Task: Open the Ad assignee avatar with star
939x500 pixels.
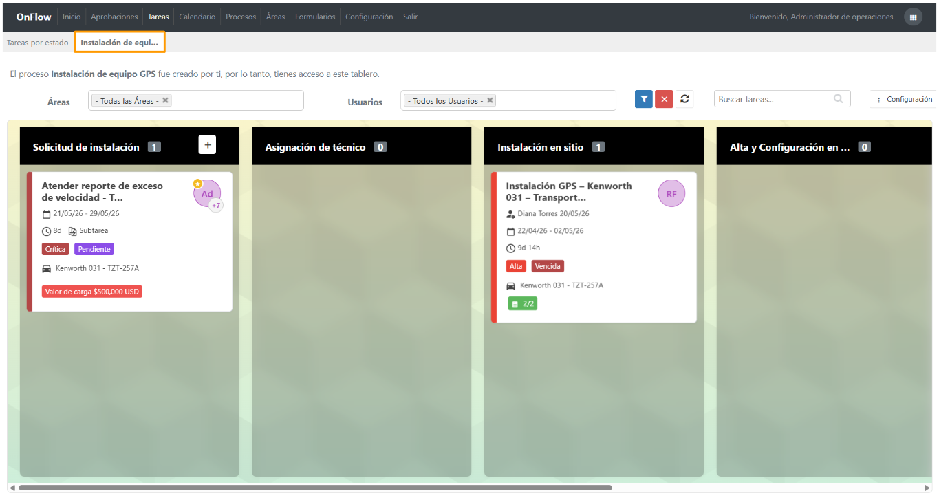Action: tap(206, 193)
